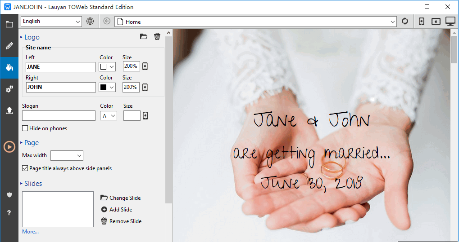This screenshot has height=242, width=459.
Task: Enable Hide on phones checkbox
Action: pyautogui.click(x=25, y=128)
